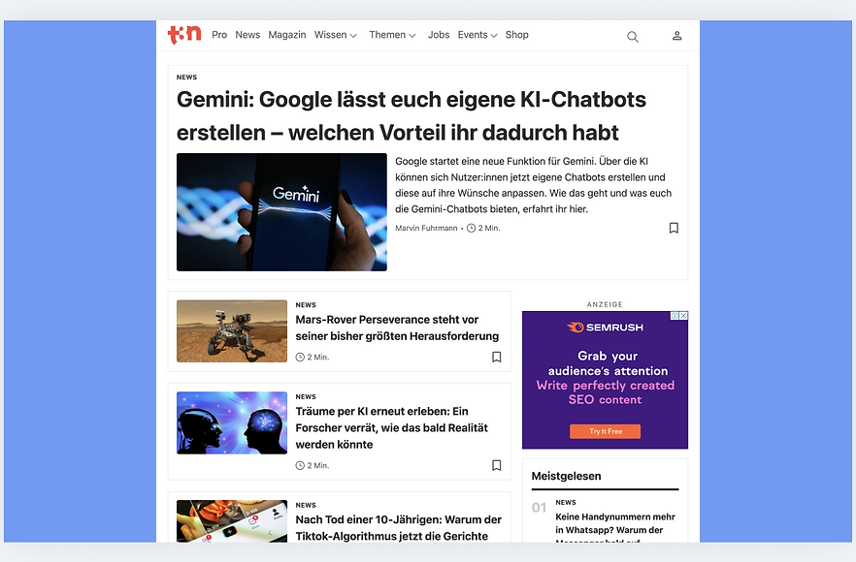
Task: Bookmark the Mars-Rover Perseverance article
Action: tap(496, 357)
